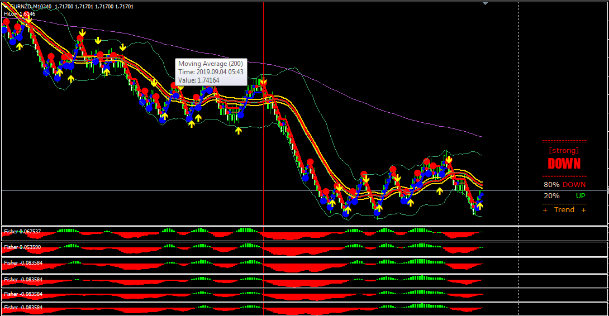
Task: Click the big red DOWN trend label
Action: 564,164
